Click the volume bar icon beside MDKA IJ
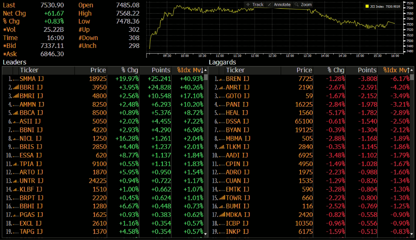 point(222,214)
